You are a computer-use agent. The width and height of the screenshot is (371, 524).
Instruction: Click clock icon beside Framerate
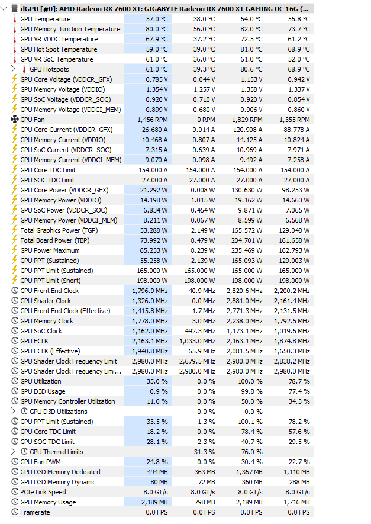tap(15, 512)
